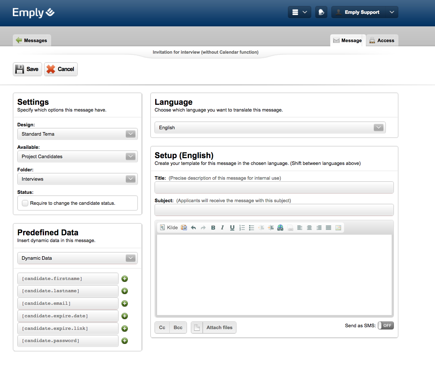Viewport: 435px width, 370px height.
Task: Open the main menu dropdown in header
Action: click(x=299, y=12)
